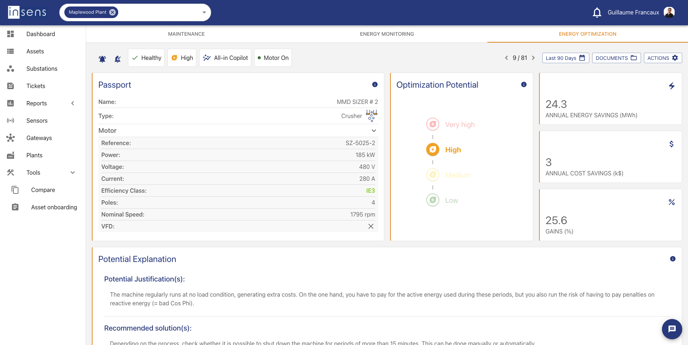Click Guillaume Francaux profile avatar

click(x=669, y=13)
